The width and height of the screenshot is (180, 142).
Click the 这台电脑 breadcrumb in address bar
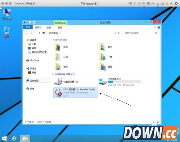[x=53, y=33]
